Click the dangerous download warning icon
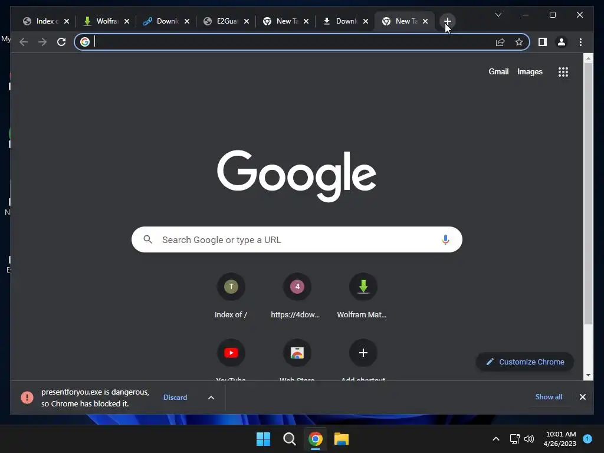The image size is (604, 453). click(27, 398)
